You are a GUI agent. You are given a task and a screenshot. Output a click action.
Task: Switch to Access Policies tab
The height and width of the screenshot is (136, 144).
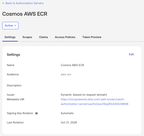tap(65, 37)
